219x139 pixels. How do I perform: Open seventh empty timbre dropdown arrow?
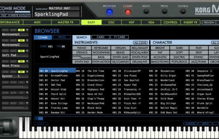pyautogui.click(x=27, y=93)
